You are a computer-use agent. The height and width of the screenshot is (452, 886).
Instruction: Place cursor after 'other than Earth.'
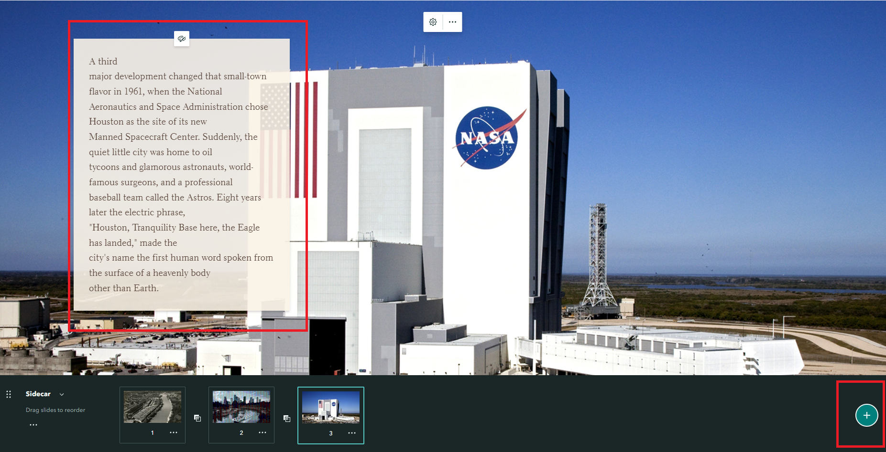159,288
